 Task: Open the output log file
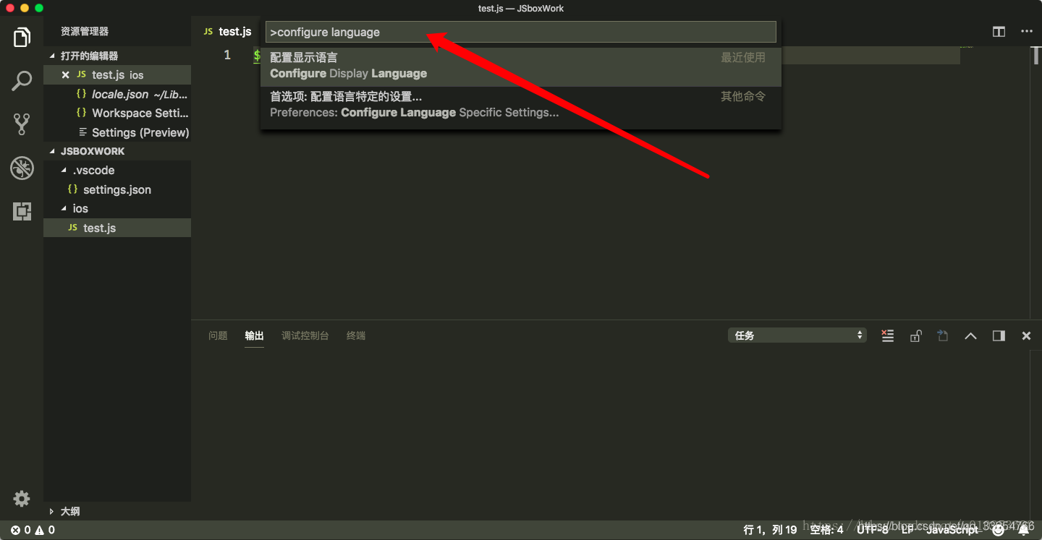(x=943, y=335)
